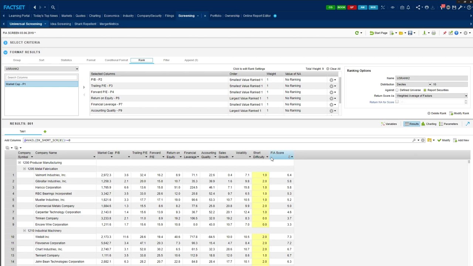Open alerts bell icon

click(x=408, y=7)
